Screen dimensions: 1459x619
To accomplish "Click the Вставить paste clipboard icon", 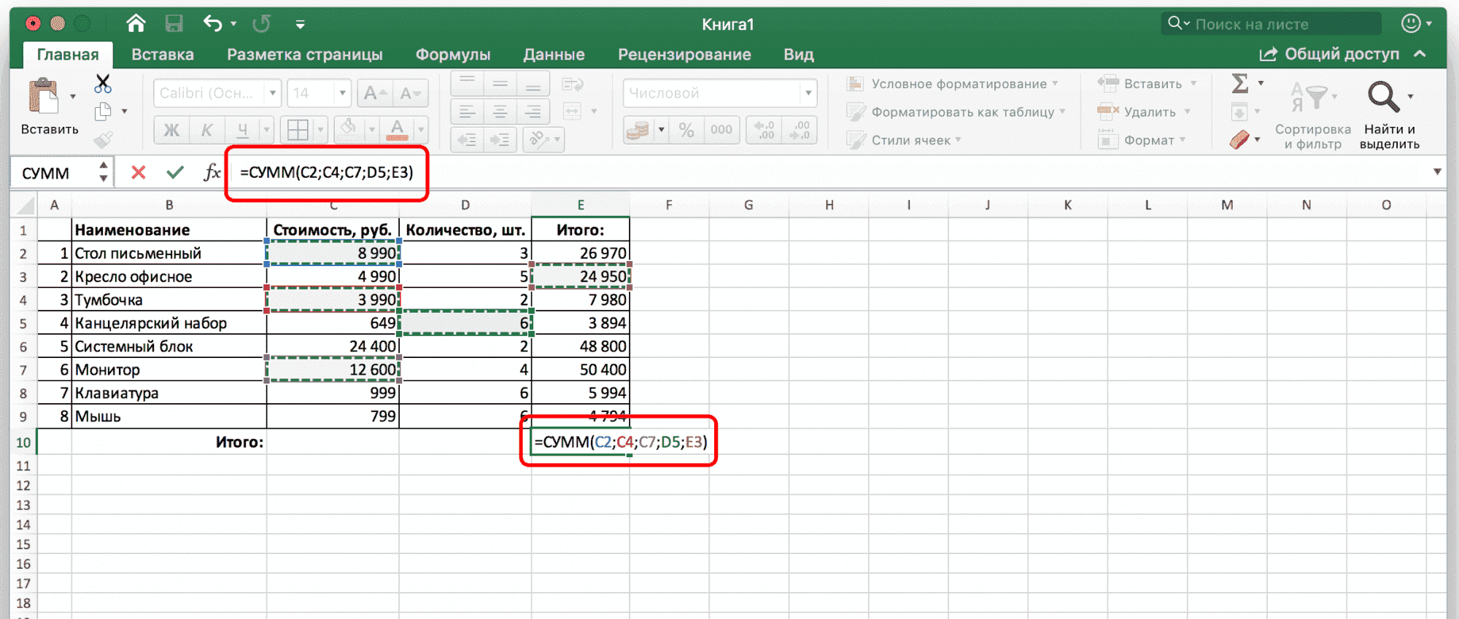I will coord(43,96).
